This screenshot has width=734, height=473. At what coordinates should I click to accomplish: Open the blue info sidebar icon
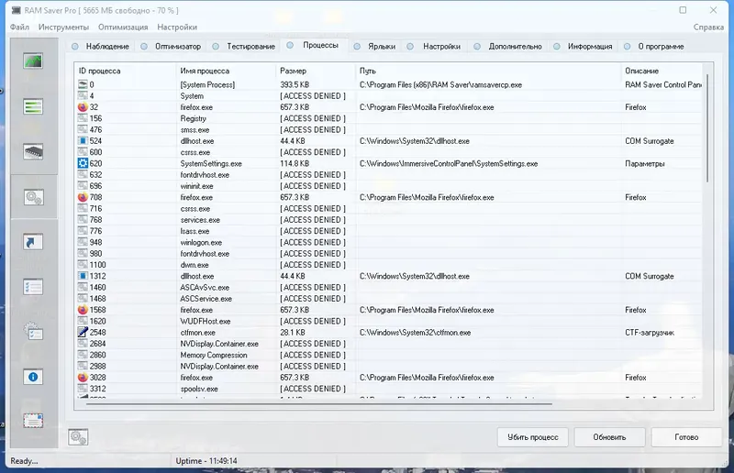tap(33, 377)
